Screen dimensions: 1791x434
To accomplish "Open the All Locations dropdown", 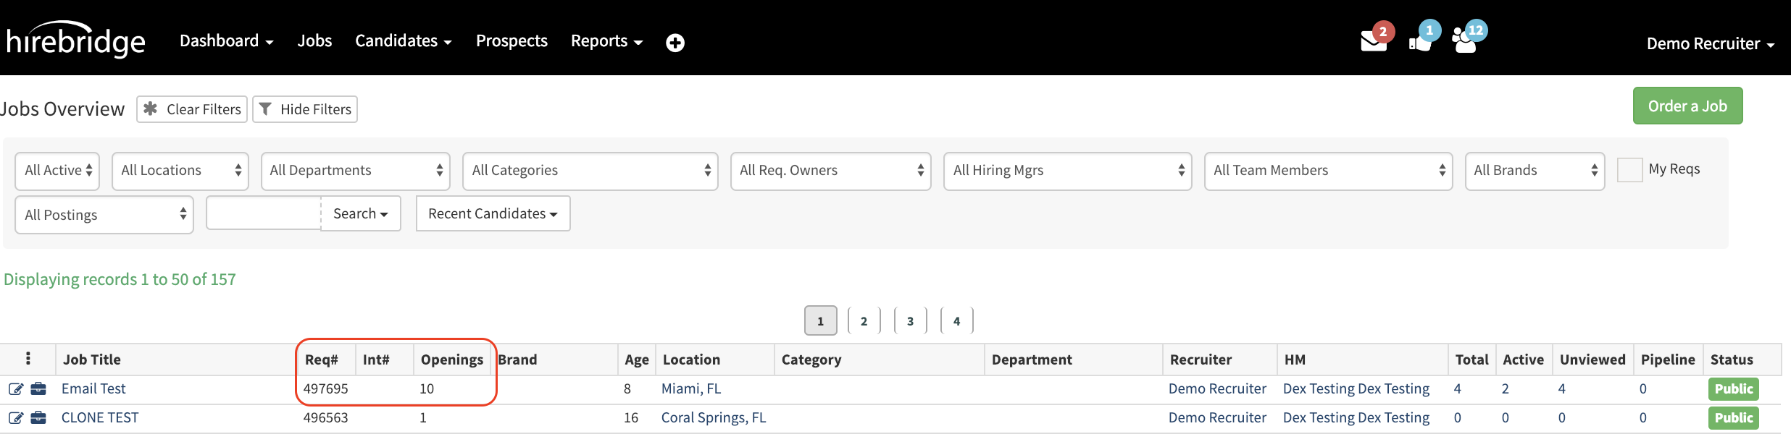I will 180,171.
